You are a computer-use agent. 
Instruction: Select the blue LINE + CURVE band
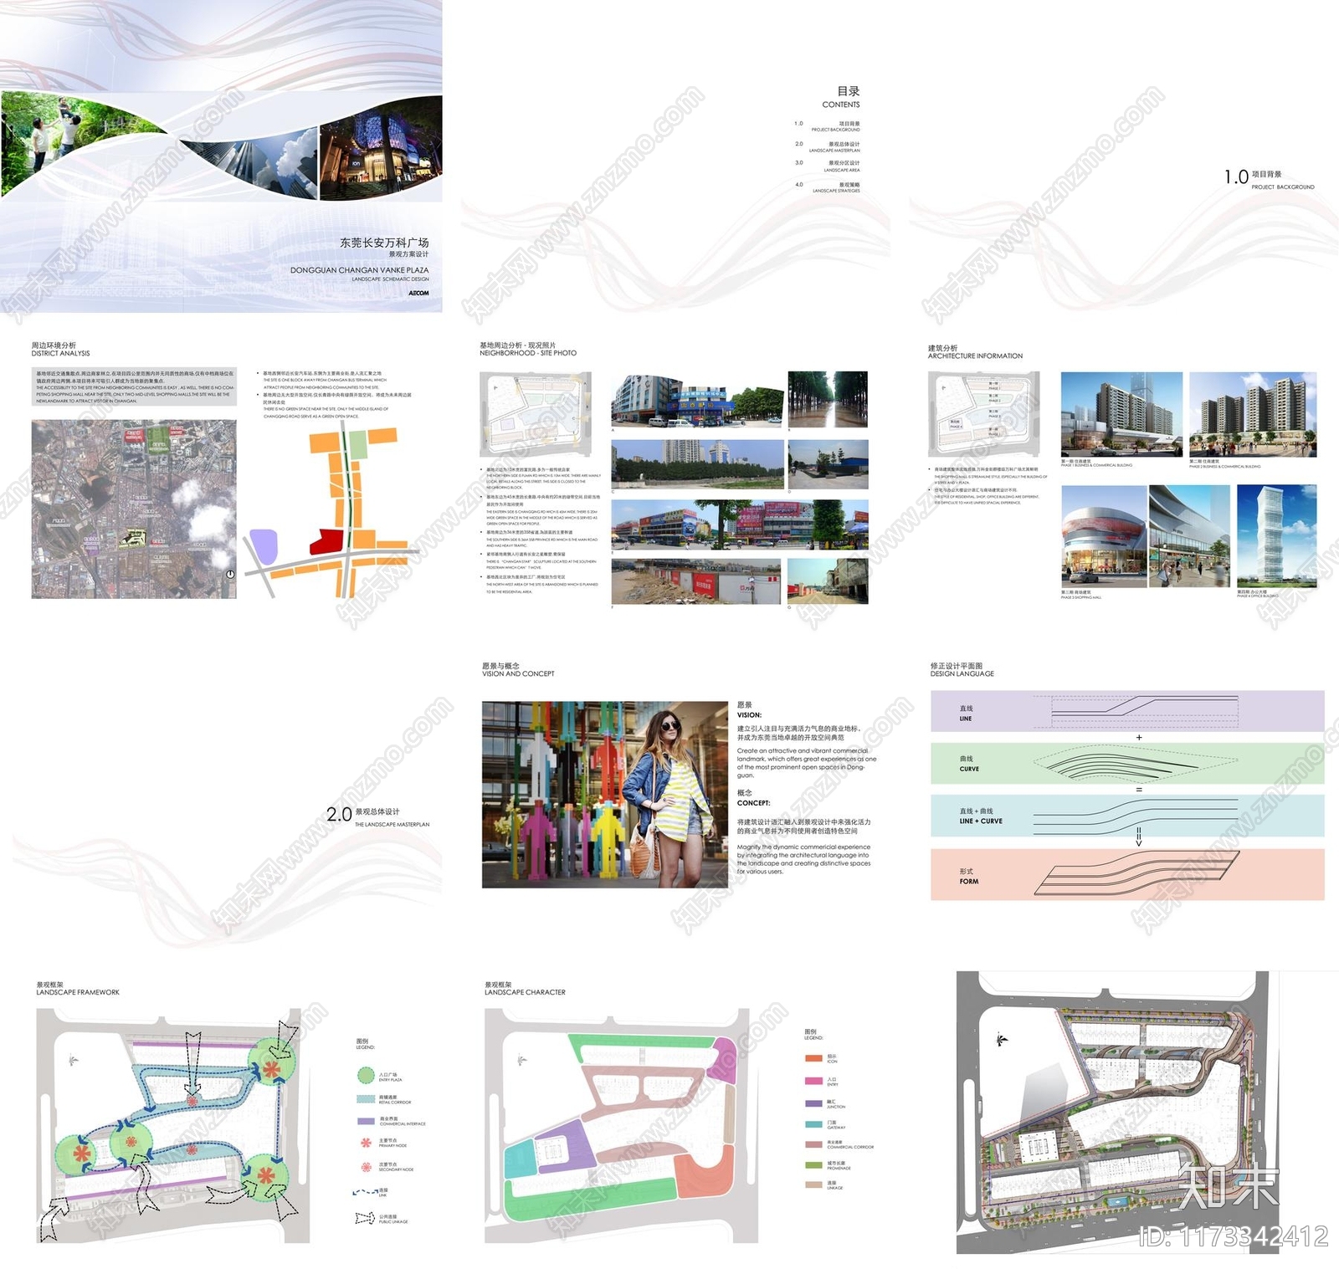click(1127, 816)
